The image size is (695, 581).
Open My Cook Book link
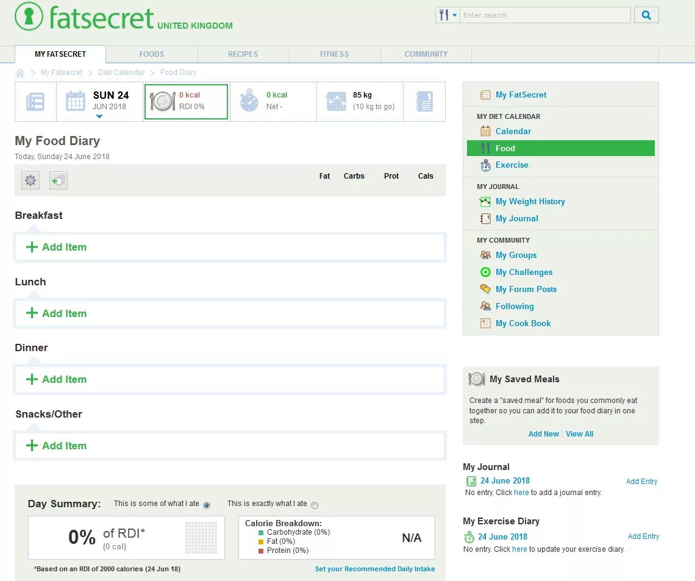523,324
